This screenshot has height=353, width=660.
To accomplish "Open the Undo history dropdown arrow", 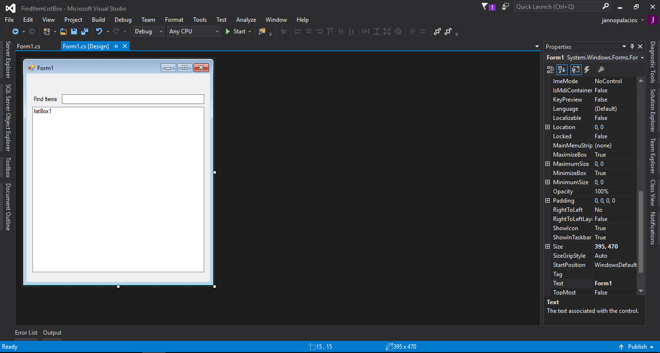I will point(107,31).
